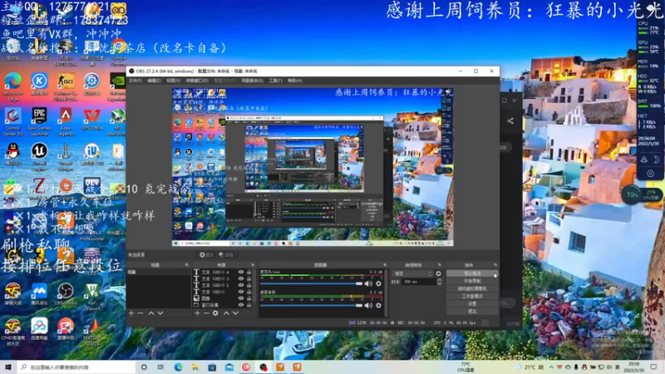665x374 pixels.
Task: Click the 退出 button in Controls
Action: coord(472,311)
